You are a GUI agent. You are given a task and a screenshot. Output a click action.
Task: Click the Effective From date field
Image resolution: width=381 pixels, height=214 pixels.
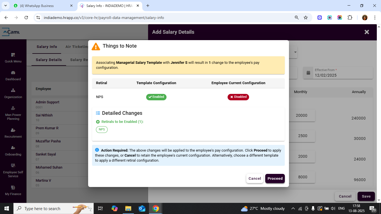343,75
